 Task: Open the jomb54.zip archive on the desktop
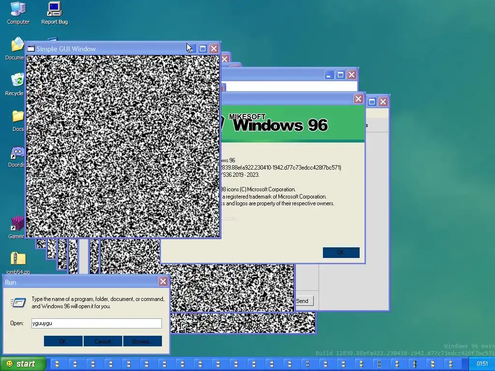pyautogui.click(x=18, y=263)
